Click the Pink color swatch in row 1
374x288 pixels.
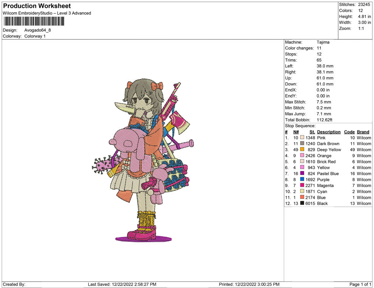(x=302, y=138)
